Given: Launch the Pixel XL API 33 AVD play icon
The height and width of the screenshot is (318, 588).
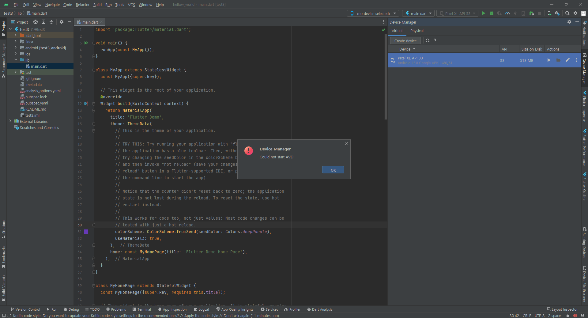Looking at the screenshot, I should pos(549,60).
